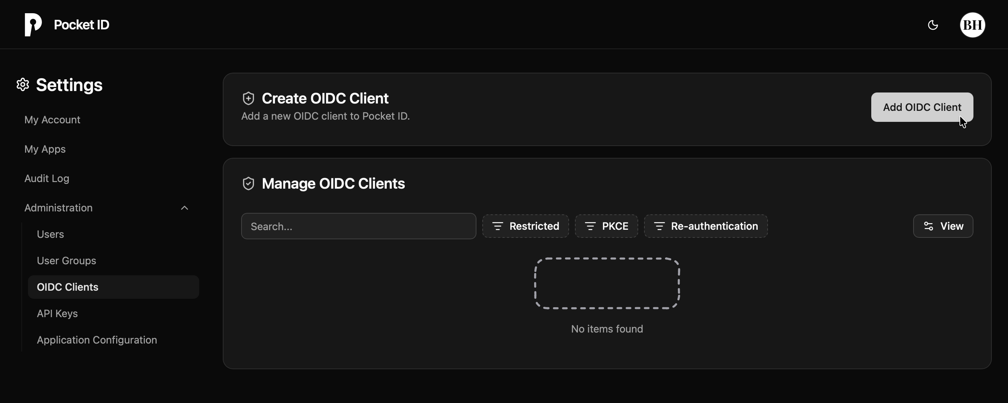
Task: Click the shield icon beside Manage OIDC Clients
Action: pos(249,183)
